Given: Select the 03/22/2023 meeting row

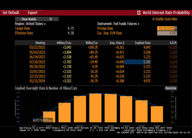Looking at the screenshot, I should (x=37, y=47).
